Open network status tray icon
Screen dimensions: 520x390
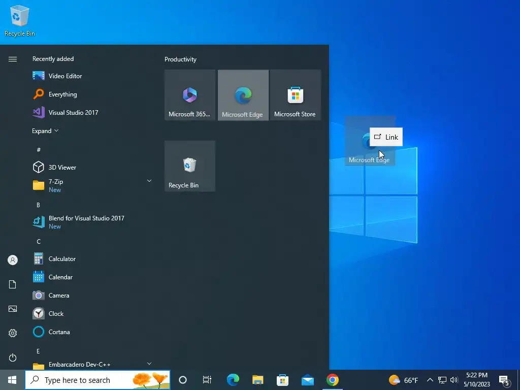[442, 380]
